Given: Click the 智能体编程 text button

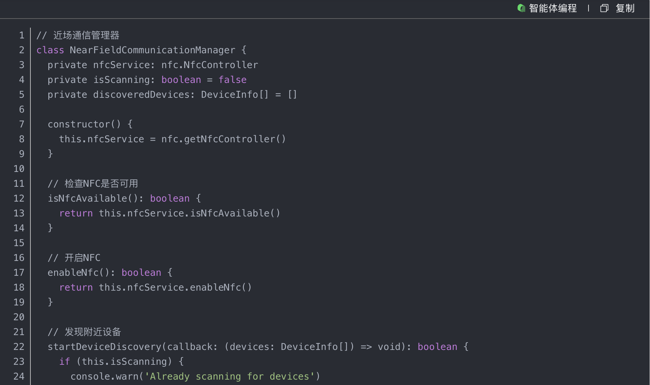Looking at the screenshot, I should [x=553, y=8].
